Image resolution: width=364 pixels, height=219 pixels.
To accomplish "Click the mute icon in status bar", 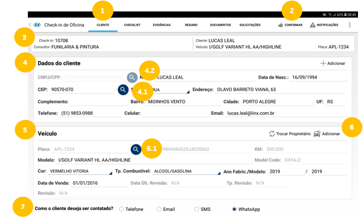I will [324, 15].
